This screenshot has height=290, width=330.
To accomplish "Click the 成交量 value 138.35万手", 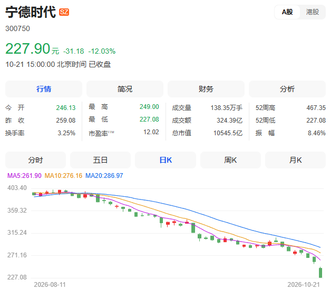I will click(227, 108).
